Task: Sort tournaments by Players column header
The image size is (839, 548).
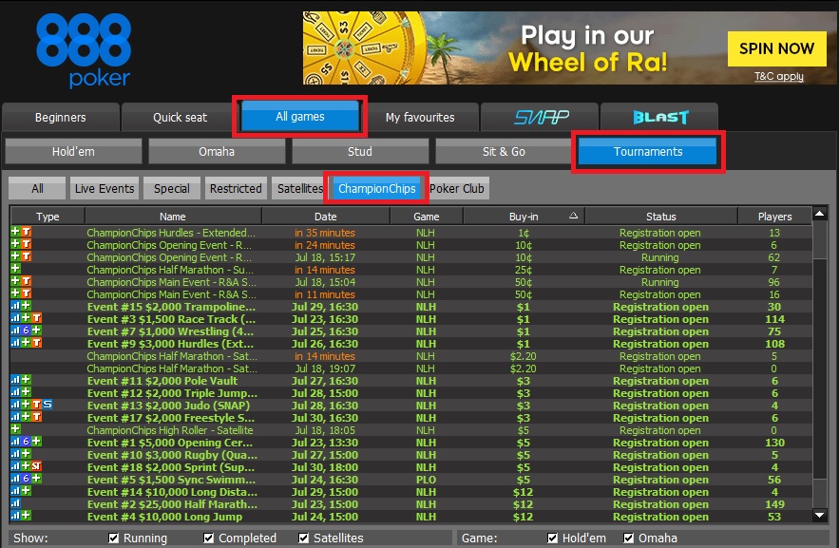Action: point(774,217)
